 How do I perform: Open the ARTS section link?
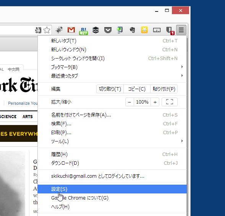(x=28, y=117)
